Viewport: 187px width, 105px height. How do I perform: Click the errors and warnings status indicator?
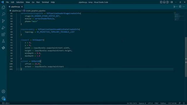(x=6, y=103)
